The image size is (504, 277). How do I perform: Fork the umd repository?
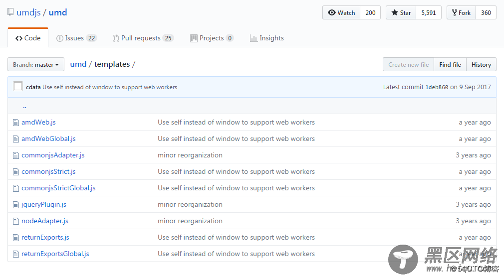pyautogui.click(x=461, y=12)
